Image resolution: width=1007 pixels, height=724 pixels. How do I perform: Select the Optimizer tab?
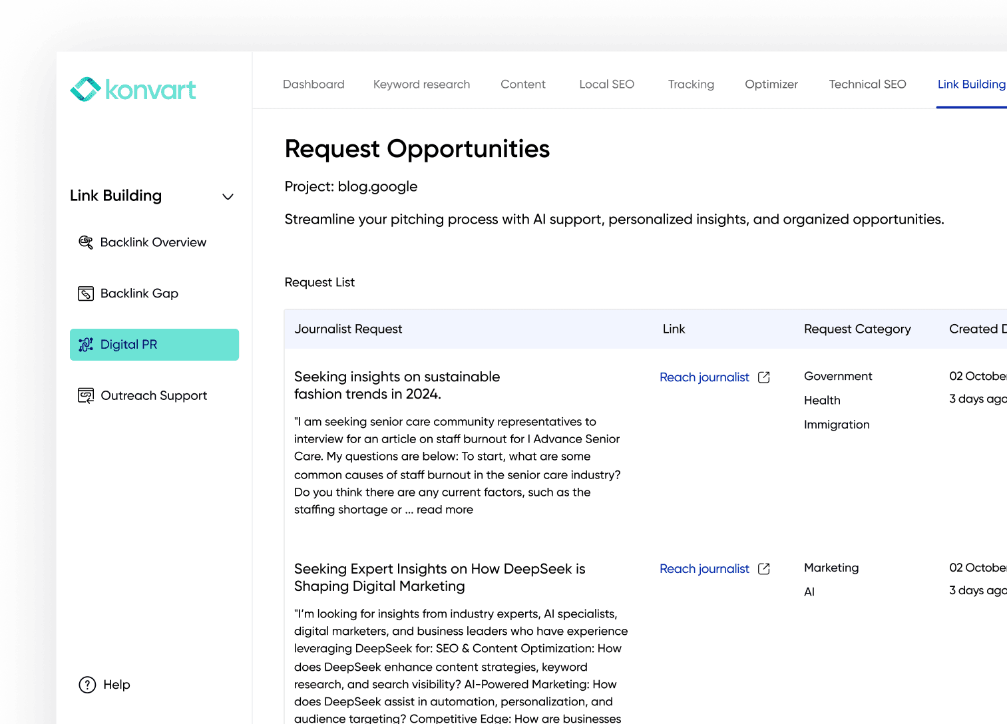(x=771, y=85)
